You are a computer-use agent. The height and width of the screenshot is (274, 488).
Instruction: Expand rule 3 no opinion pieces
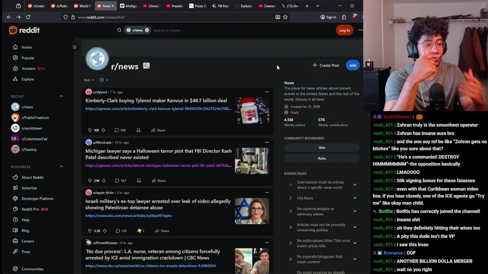pyautogui.click(x=355, y=211)
